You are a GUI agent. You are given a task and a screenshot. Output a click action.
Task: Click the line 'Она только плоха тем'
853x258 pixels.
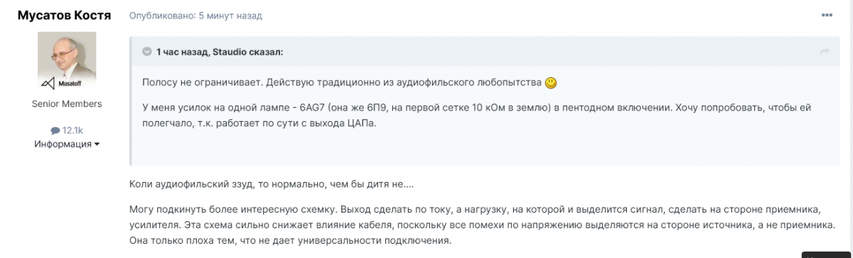(x=291, y=241)
